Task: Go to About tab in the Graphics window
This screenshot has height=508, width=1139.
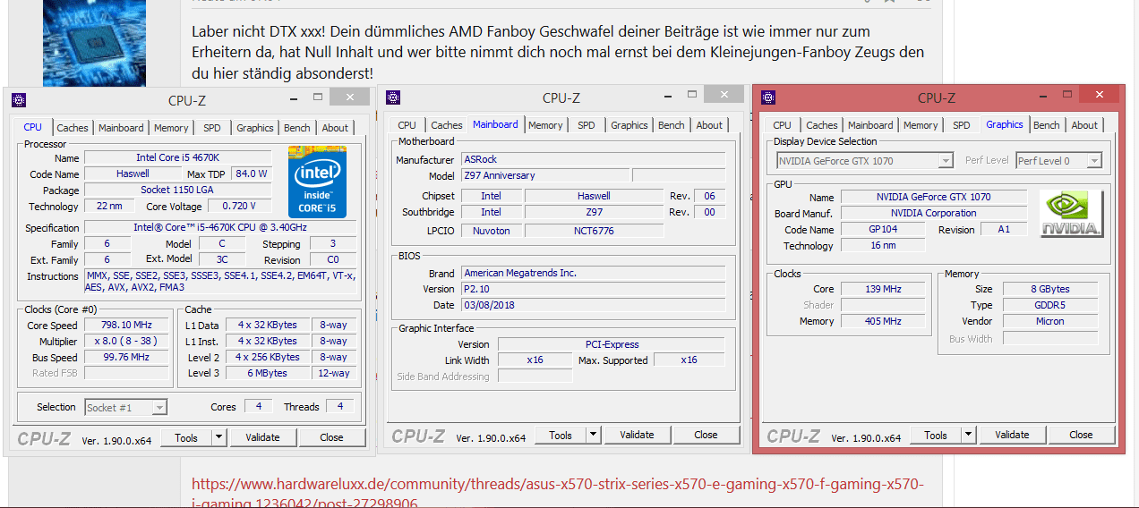Action: click(x=1084, y=125)
